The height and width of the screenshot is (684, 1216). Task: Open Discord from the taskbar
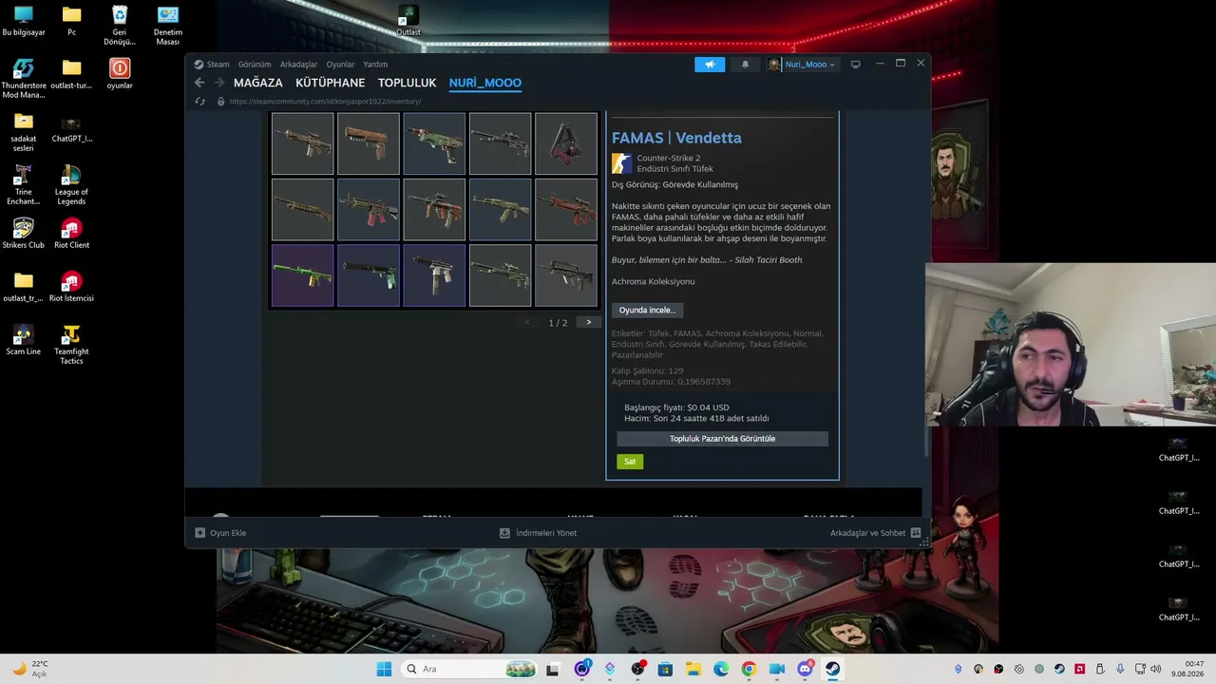tap(806, 669)
